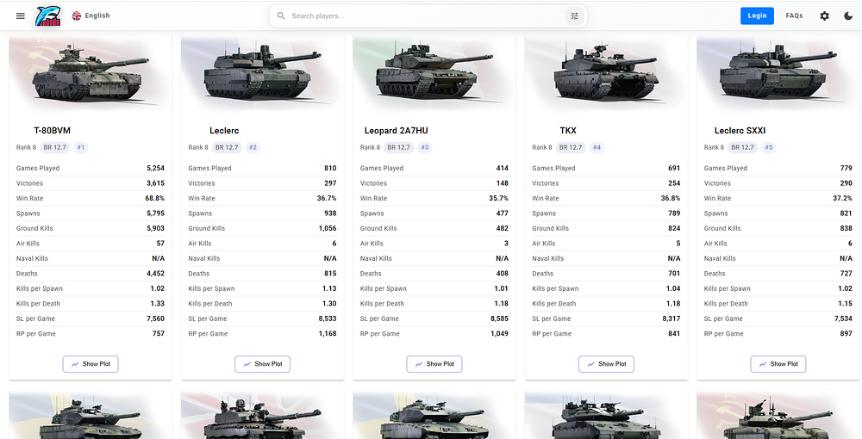Click the Leclerc SXXI title

(740, 131)
